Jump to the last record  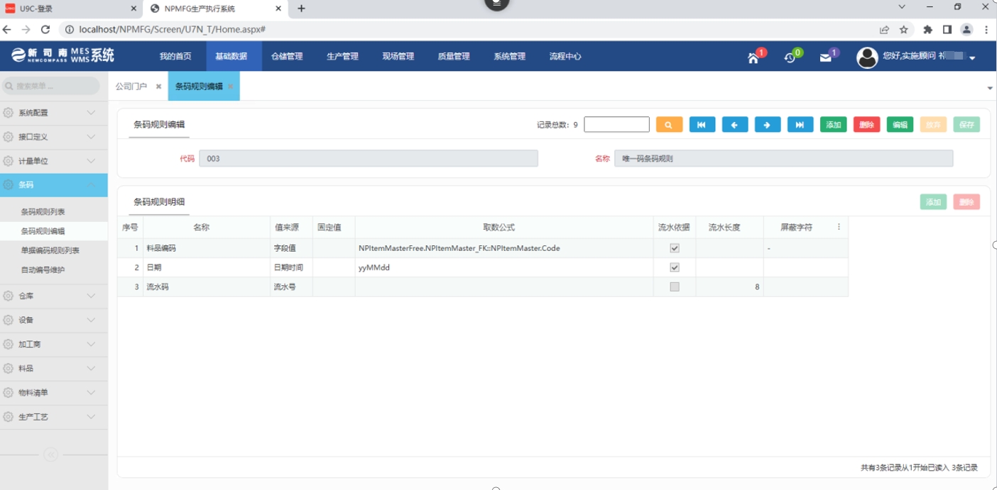click(x=800, y=125)
